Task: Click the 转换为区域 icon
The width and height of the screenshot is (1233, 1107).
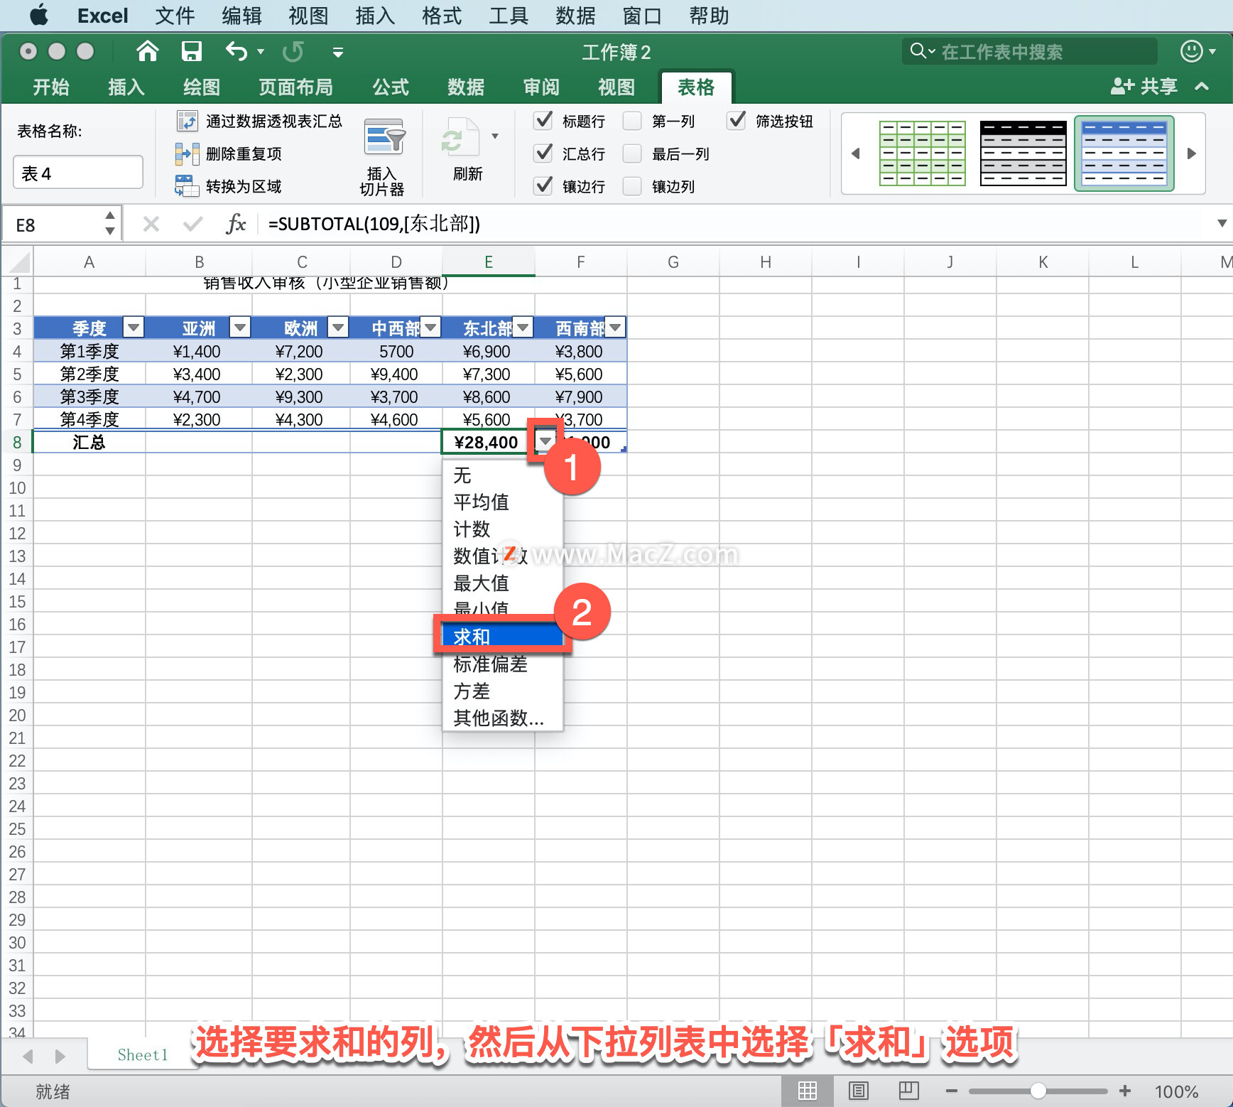Action: [x=187, y=186]
